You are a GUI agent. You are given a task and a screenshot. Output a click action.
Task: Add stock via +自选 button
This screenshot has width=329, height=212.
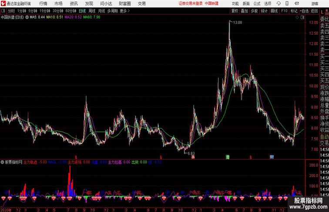click(304, 11)
